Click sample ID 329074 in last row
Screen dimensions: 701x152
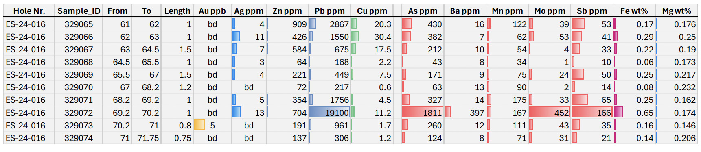pos(79,138)
